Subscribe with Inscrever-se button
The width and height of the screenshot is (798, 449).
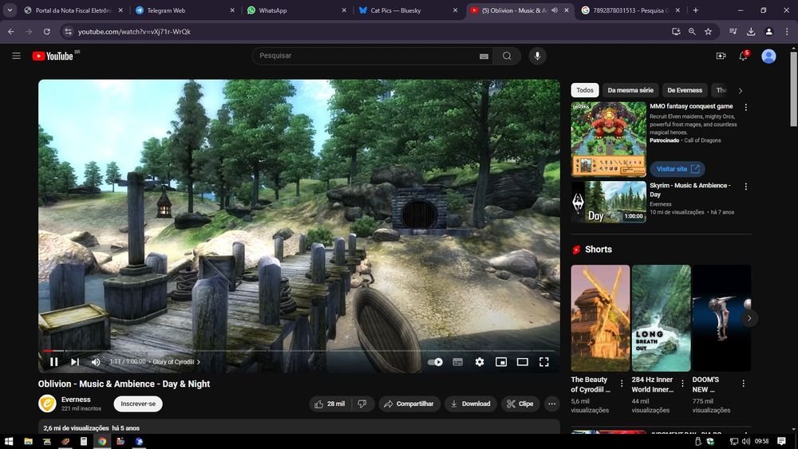[138, 404]
